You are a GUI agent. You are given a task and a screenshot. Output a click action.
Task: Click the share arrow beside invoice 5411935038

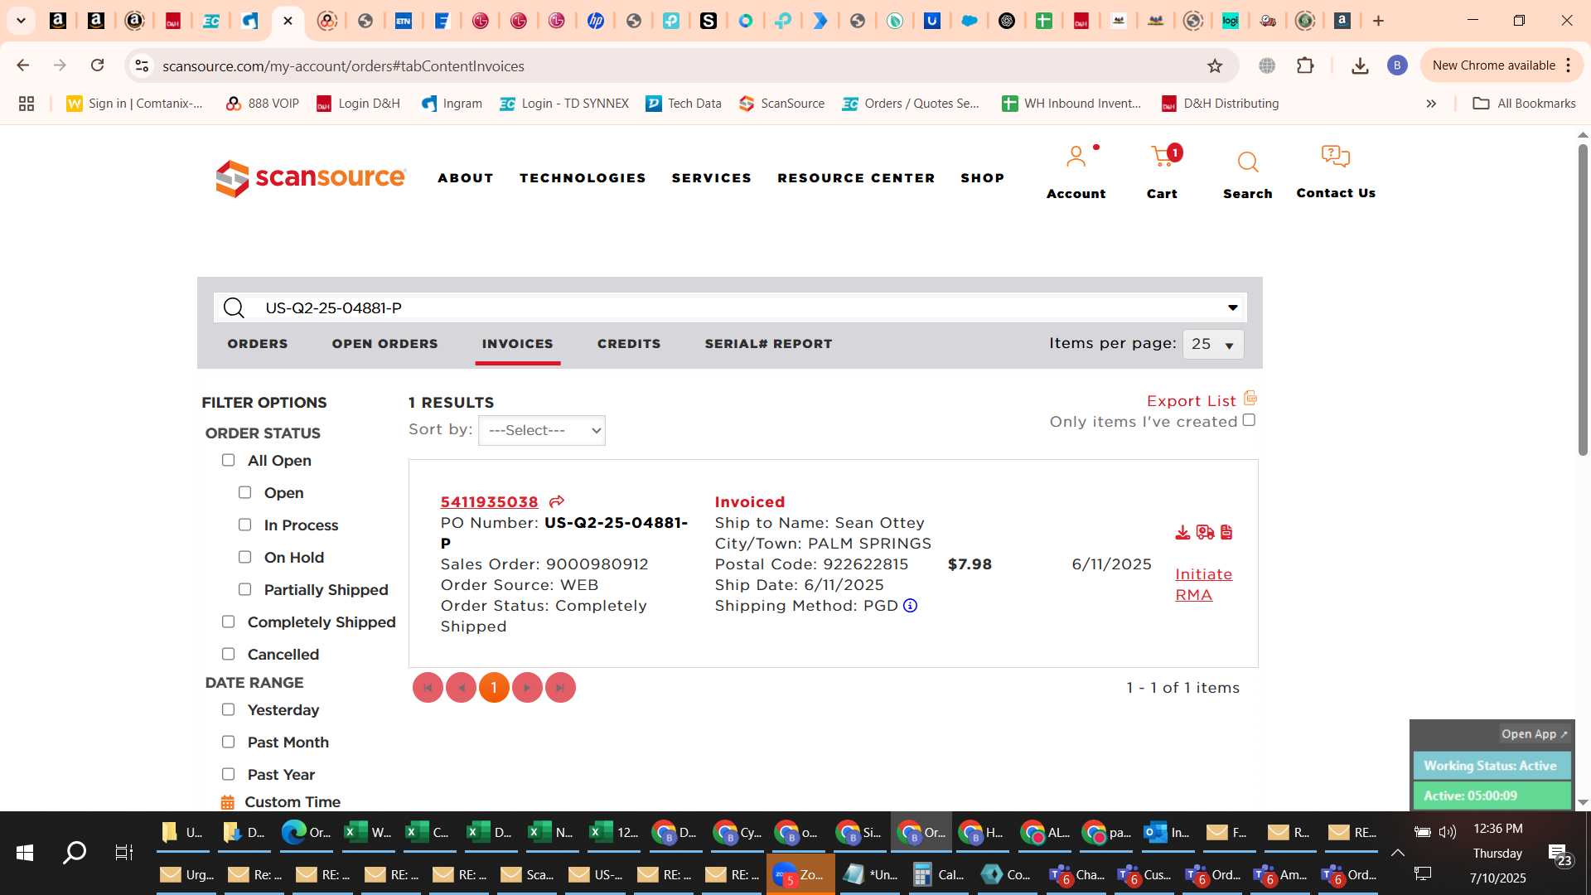tap(557, 501)
